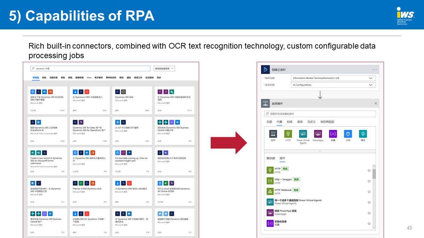Click magnifier icon in dynamics 365 search box

coord(34,69)
